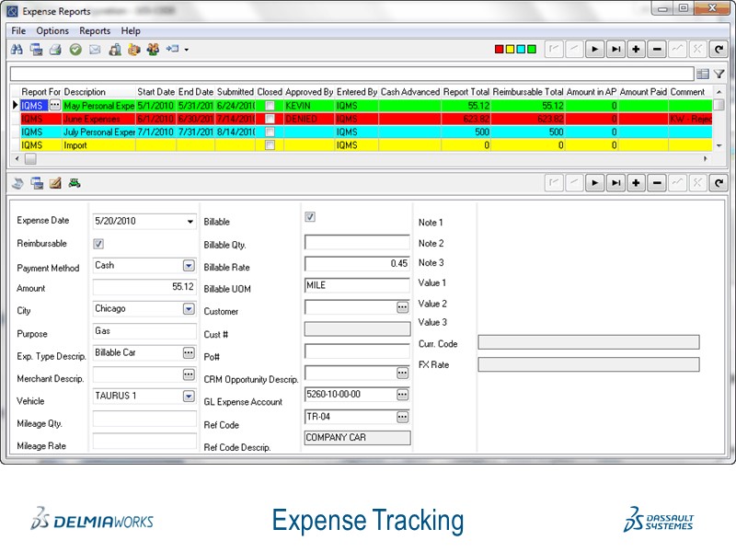
Task: Open the Reports menu
Action: point(95,30)
